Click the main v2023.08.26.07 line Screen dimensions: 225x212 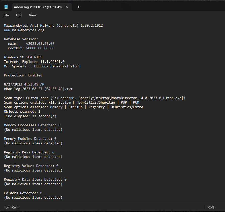[x=31, y=44]
